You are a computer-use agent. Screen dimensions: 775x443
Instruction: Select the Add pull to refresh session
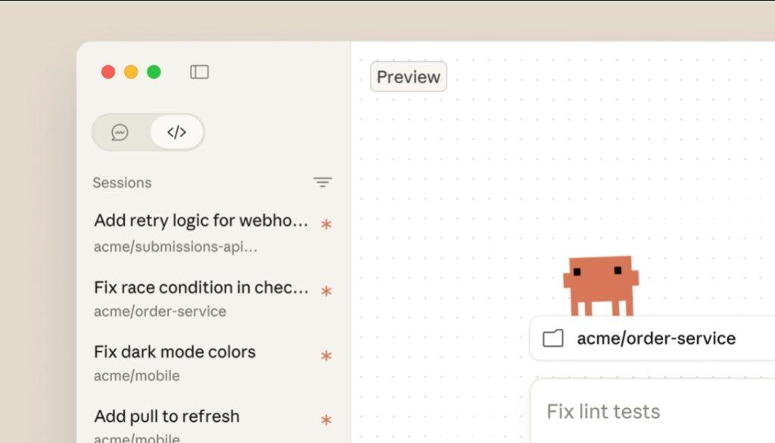tap(167, 417)
